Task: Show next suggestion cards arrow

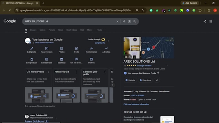Action: (x=113, y=85)
